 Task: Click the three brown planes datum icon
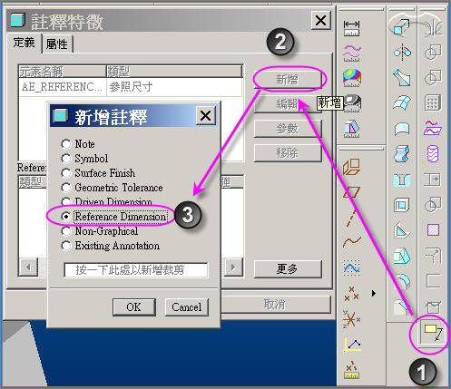[x=351, y=167]
